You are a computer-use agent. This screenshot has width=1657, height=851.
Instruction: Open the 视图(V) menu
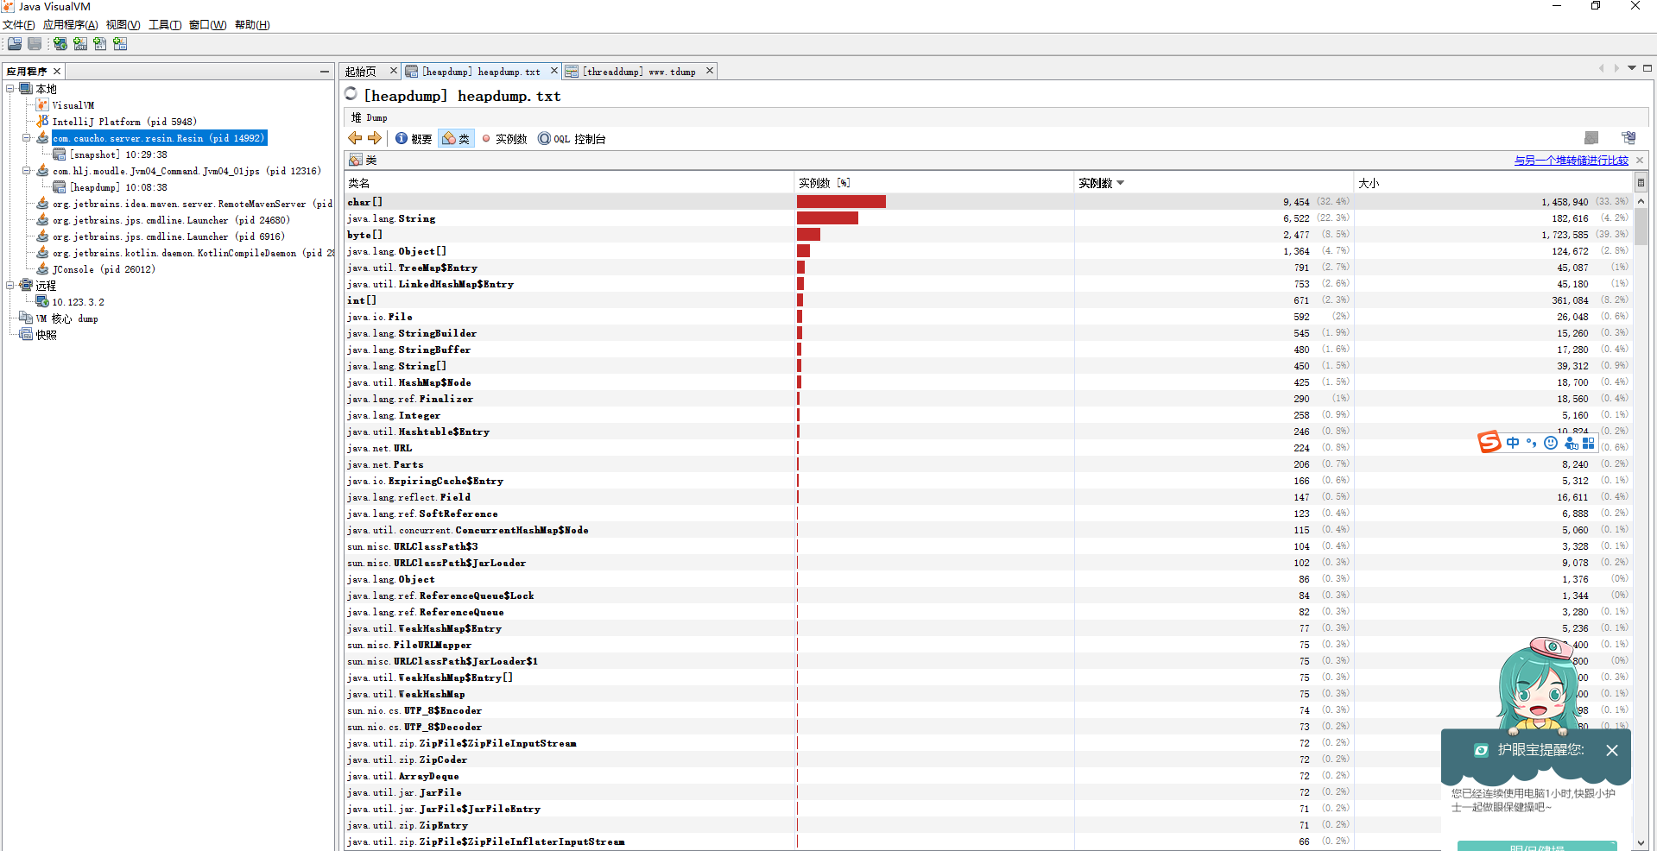[123, 25]
